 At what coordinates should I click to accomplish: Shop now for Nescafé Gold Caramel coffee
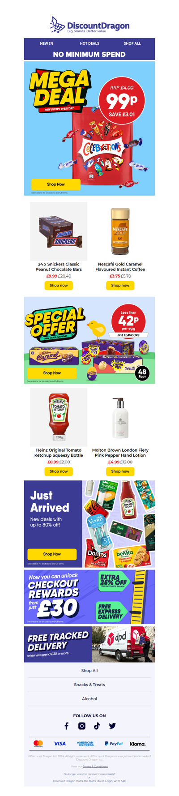point(120,285)
